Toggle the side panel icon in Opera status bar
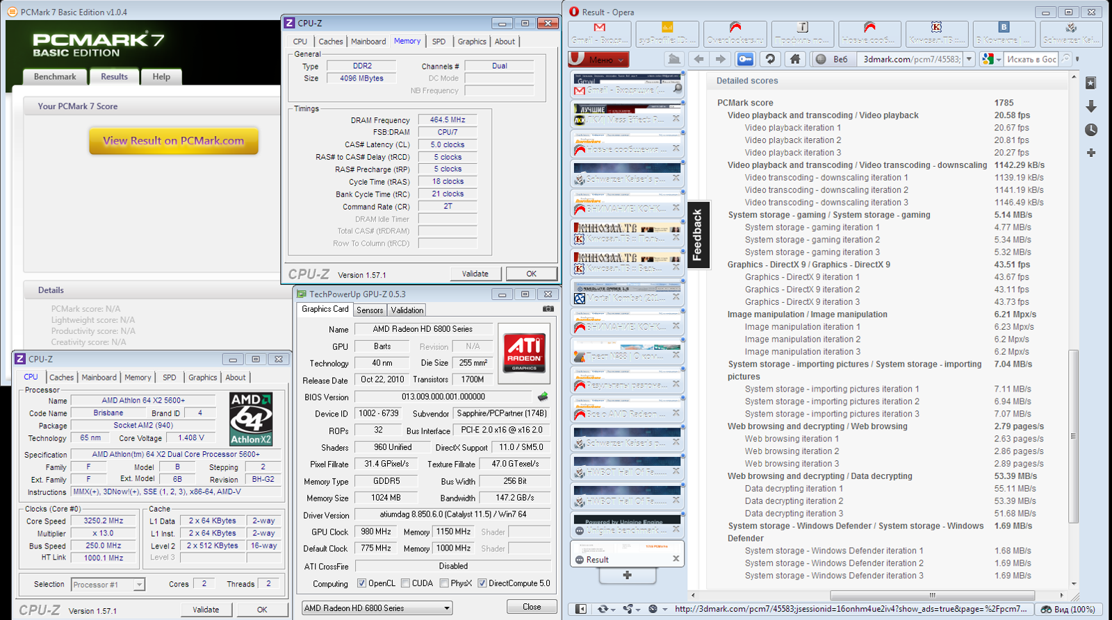The width and height of the screenshot is (1112, 620). pos(580,609)
